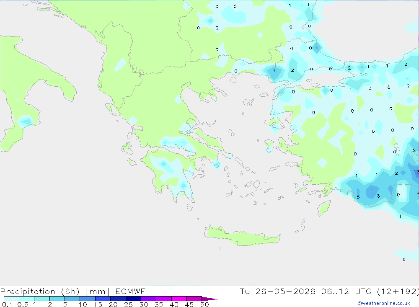This screenshot has width=419, height=307.
Task: Pick the legend swatch between 1 and 2
Action: click(42, 299)
